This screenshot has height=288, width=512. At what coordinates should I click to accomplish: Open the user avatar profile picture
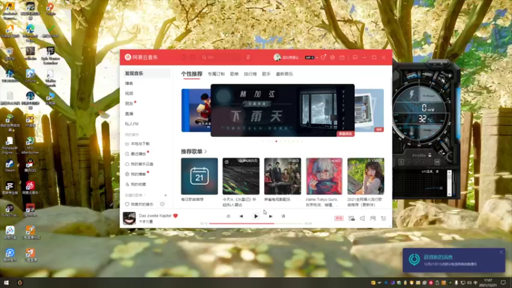coord(277,58)
